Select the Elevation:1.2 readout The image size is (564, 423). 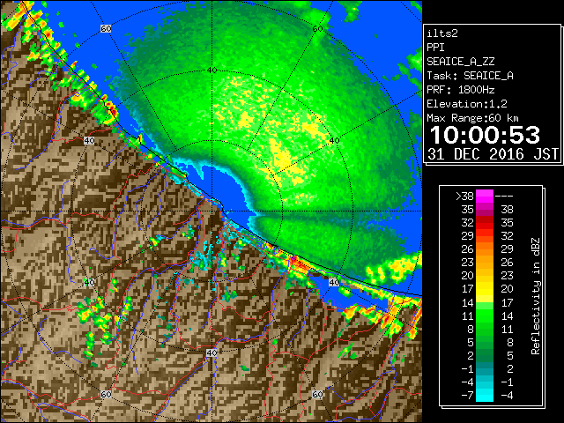(467, 104)
